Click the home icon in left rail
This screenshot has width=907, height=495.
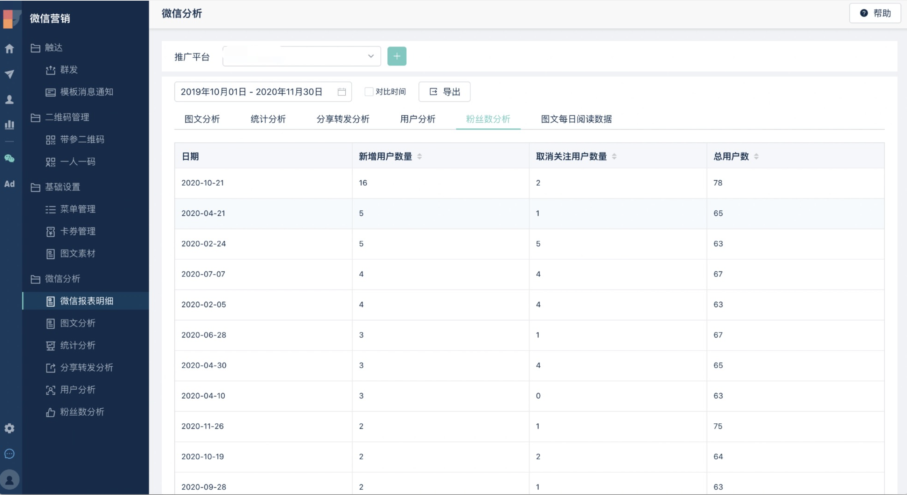(9, 49)
